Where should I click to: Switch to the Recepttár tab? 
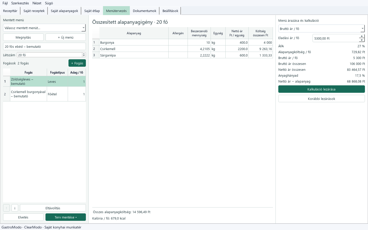point(10,11)
